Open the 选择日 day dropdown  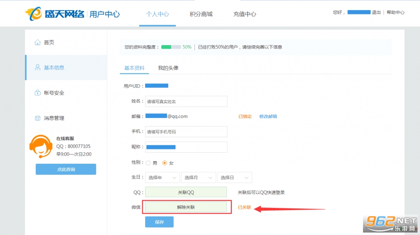pyautogui.click(x=235, y=178)
